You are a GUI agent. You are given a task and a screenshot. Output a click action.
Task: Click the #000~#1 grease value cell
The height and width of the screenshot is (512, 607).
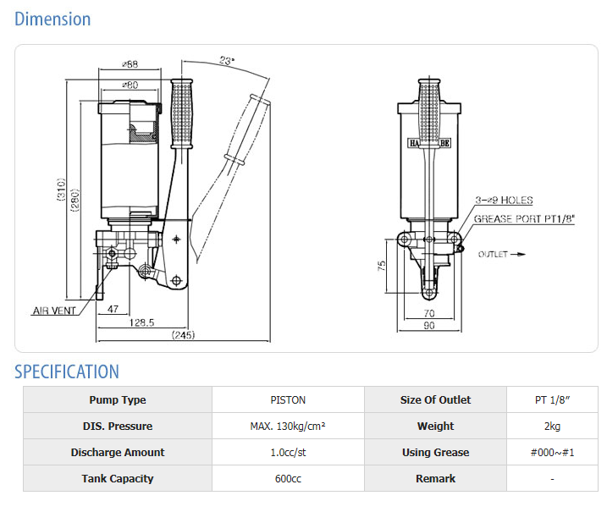552,453
